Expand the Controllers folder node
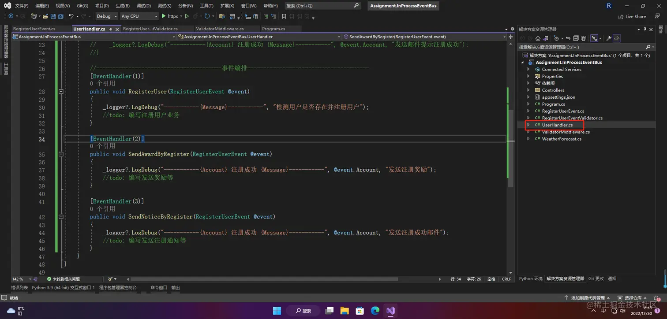Screen dimensions: 667x319 (528, 90)
